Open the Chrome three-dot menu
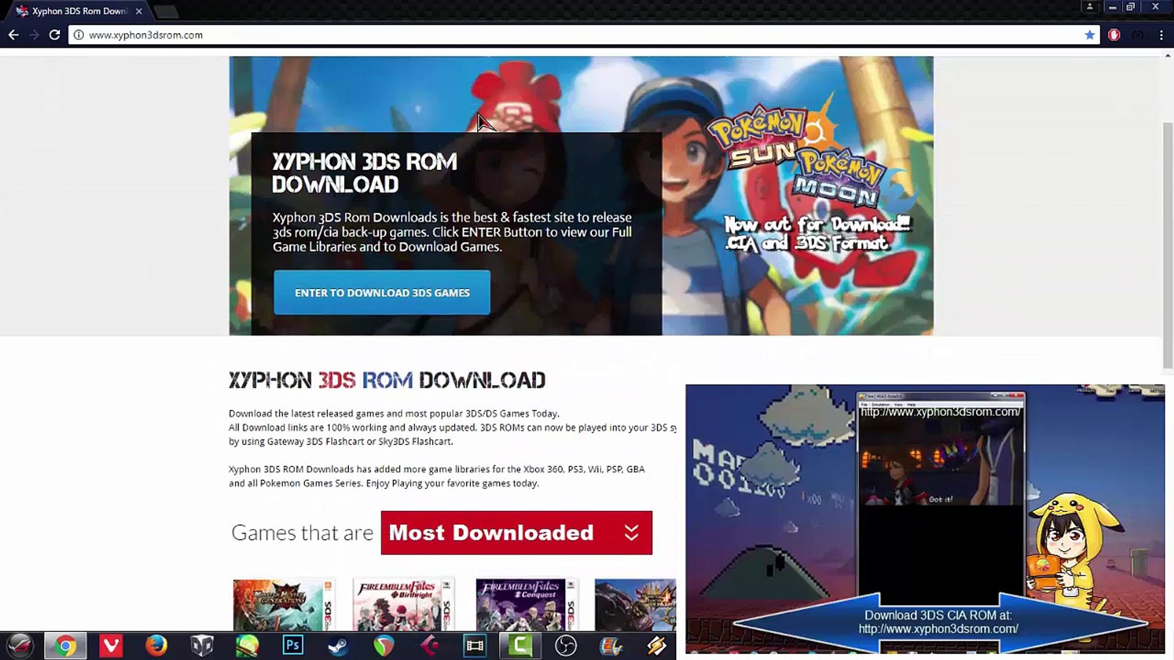This screenshot has width=1174, height=660. (x=1161, y=35)
